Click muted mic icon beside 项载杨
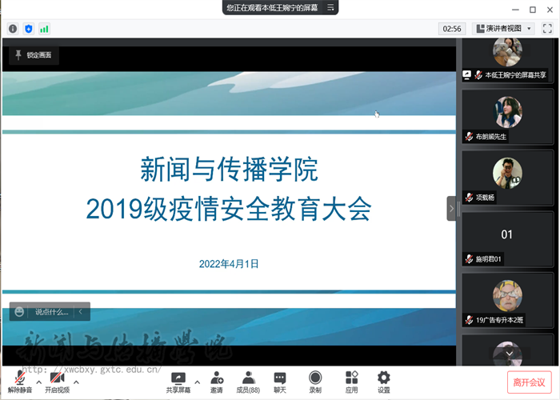The height and width of the screenshot is (400, 560). click(x=469, y=198)
